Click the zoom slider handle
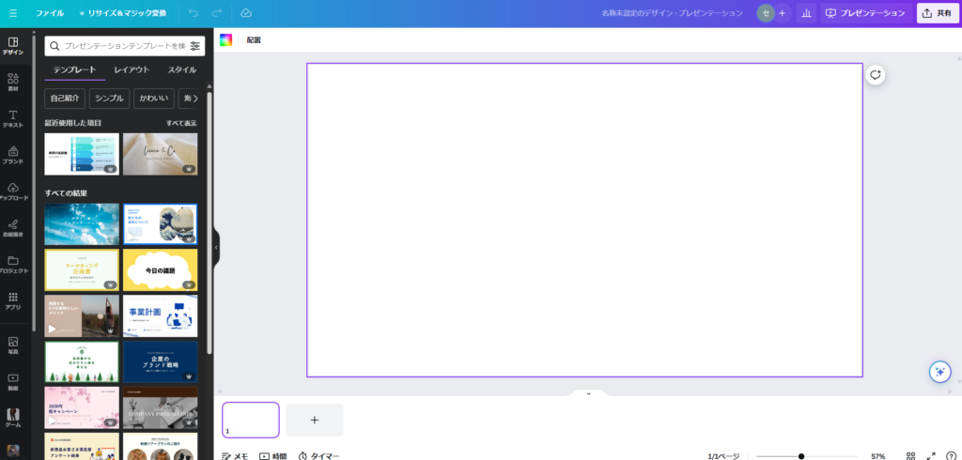Screen dimensions: 962x460 [800, 455]
